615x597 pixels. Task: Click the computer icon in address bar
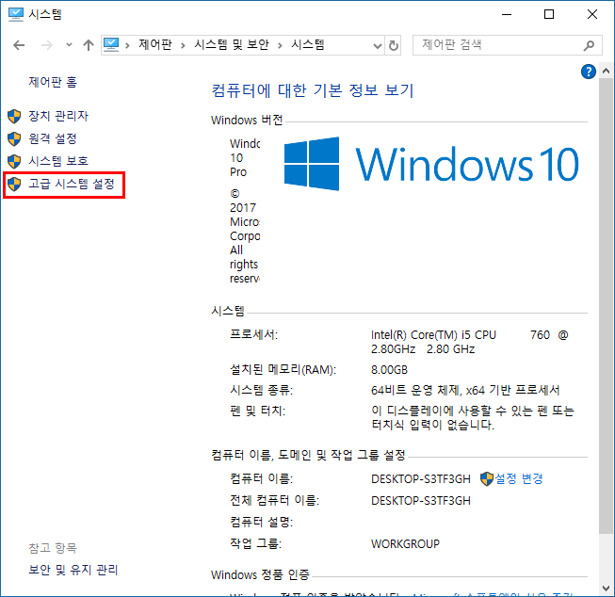(111, 44)
